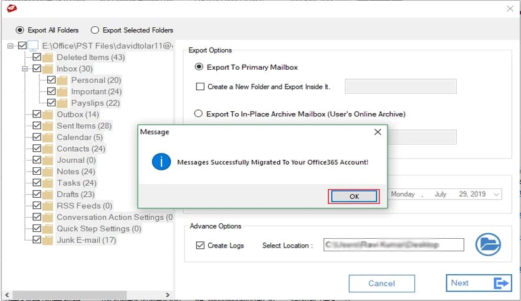Click the root PST mailbox icon
The height and width of the screenshot is (301, 521).
(33, 45)
